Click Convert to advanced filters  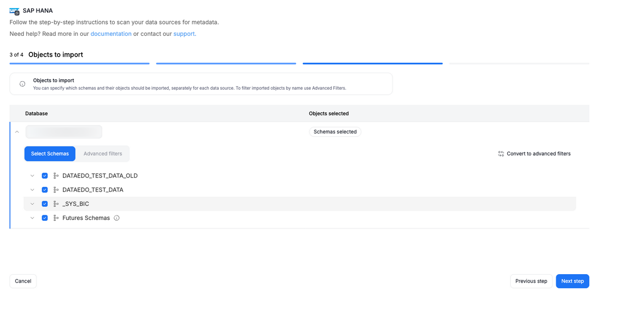[534, 154]
